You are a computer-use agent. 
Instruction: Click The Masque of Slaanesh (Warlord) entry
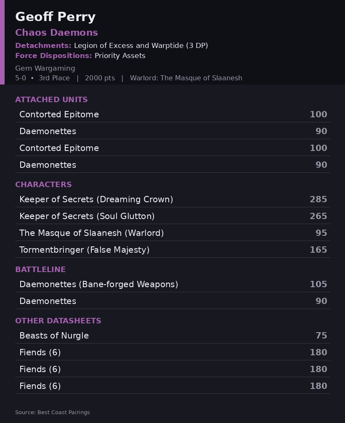[173, 233]
